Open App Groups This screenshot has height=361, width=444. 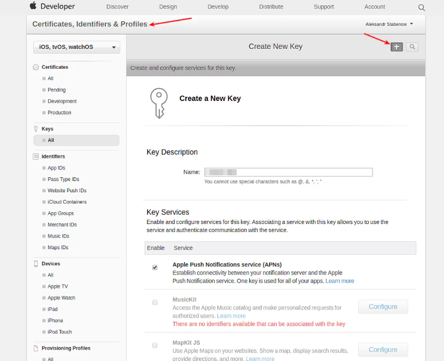(61, 213)
